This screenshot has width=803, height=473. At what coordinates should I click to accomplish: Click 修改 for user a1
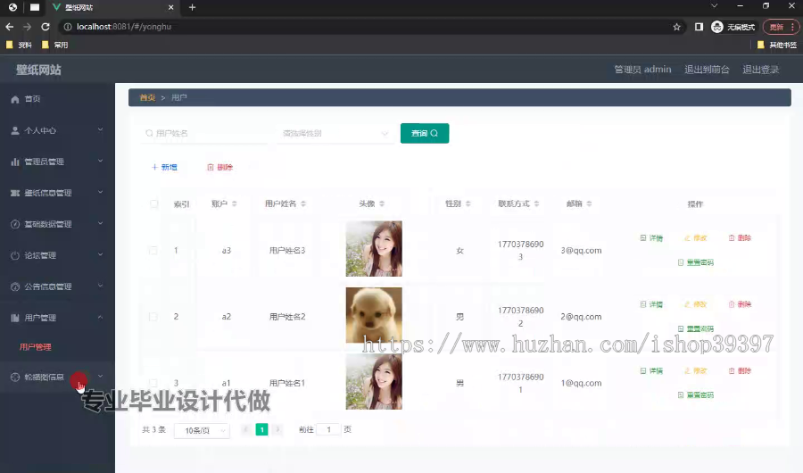[695, 371]
